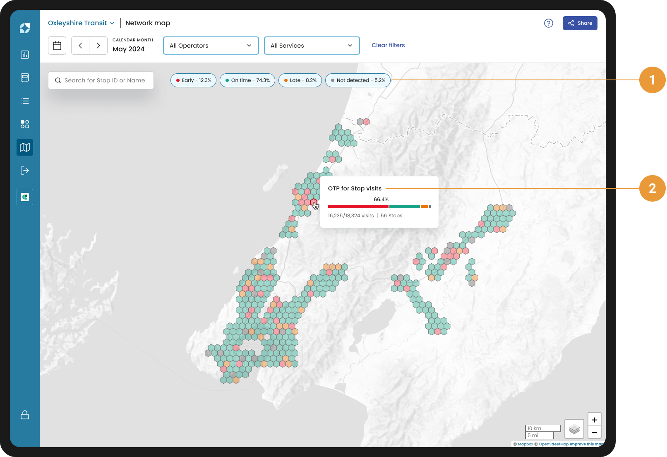Open the map layers button

pyautogui.click(x=574, y=429)
